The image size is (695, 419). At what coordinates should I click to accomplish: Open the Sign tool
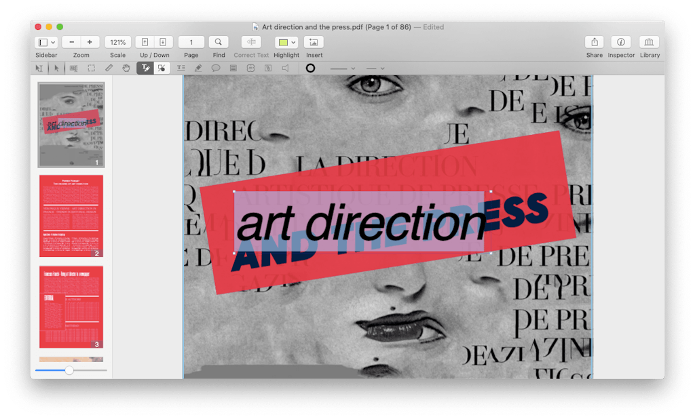(x=269, y=68)
